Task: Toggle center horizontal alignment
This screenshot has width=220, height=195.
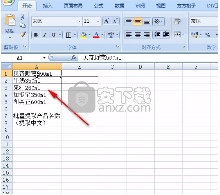Action: pyautogui.click(x=138, y=34)
